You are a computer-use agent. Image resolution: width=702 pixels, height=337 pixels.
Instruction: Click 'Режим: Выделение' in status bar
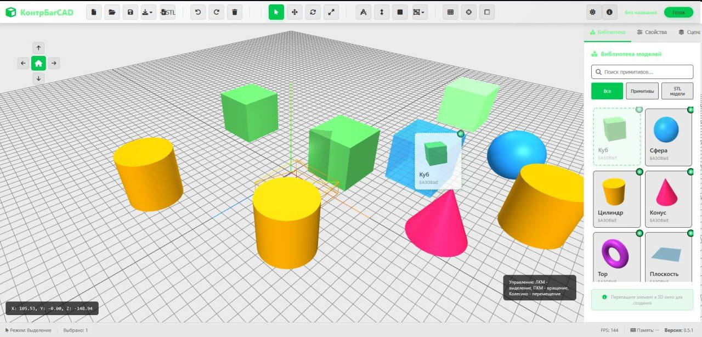29,330
